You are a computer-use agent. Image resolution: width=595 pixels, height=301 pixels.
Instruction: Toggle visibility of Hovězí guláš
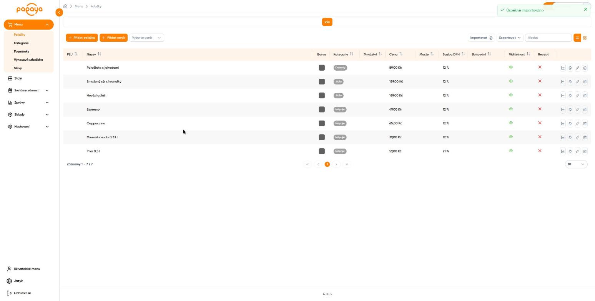pos(511,95)
